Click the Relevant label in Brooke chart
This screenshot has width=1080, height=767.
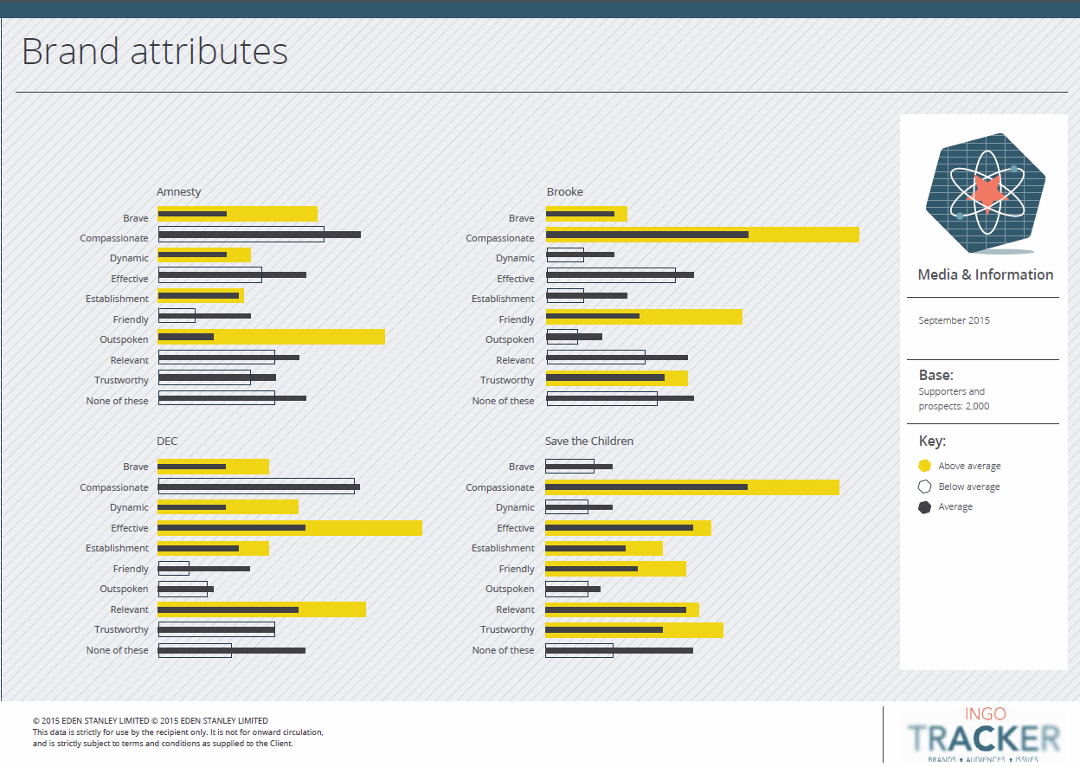coord(516,360)
